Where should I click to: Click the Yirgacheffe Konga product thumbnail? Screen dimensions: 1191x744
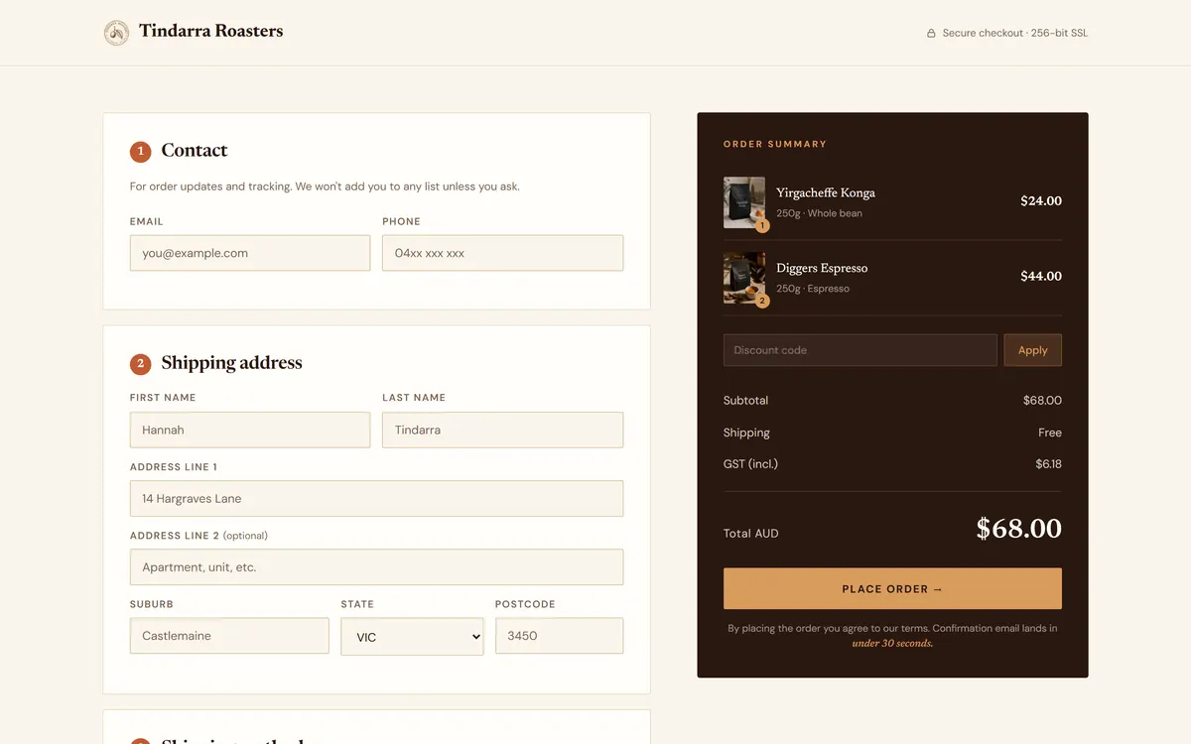pyautogui.click(x=744, y=202)
